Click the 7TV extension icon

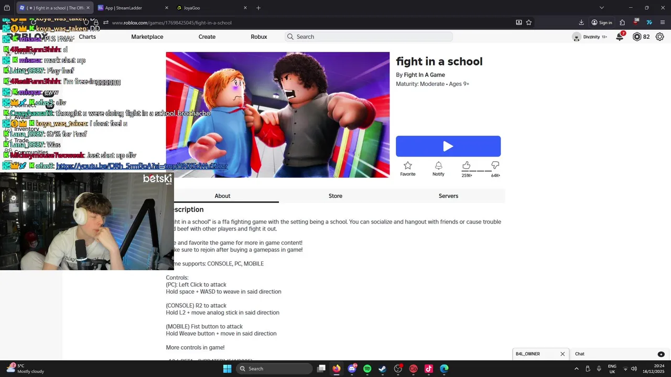[x=649, y=23]
